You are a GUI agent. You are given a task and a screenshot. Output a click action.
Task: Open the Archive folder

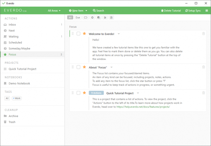coord(32,116)
